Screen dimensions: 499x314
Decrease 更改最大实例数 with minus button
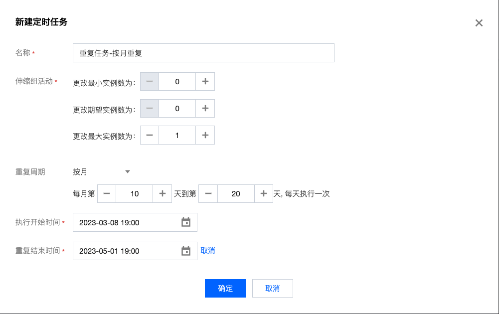[150, 136]
